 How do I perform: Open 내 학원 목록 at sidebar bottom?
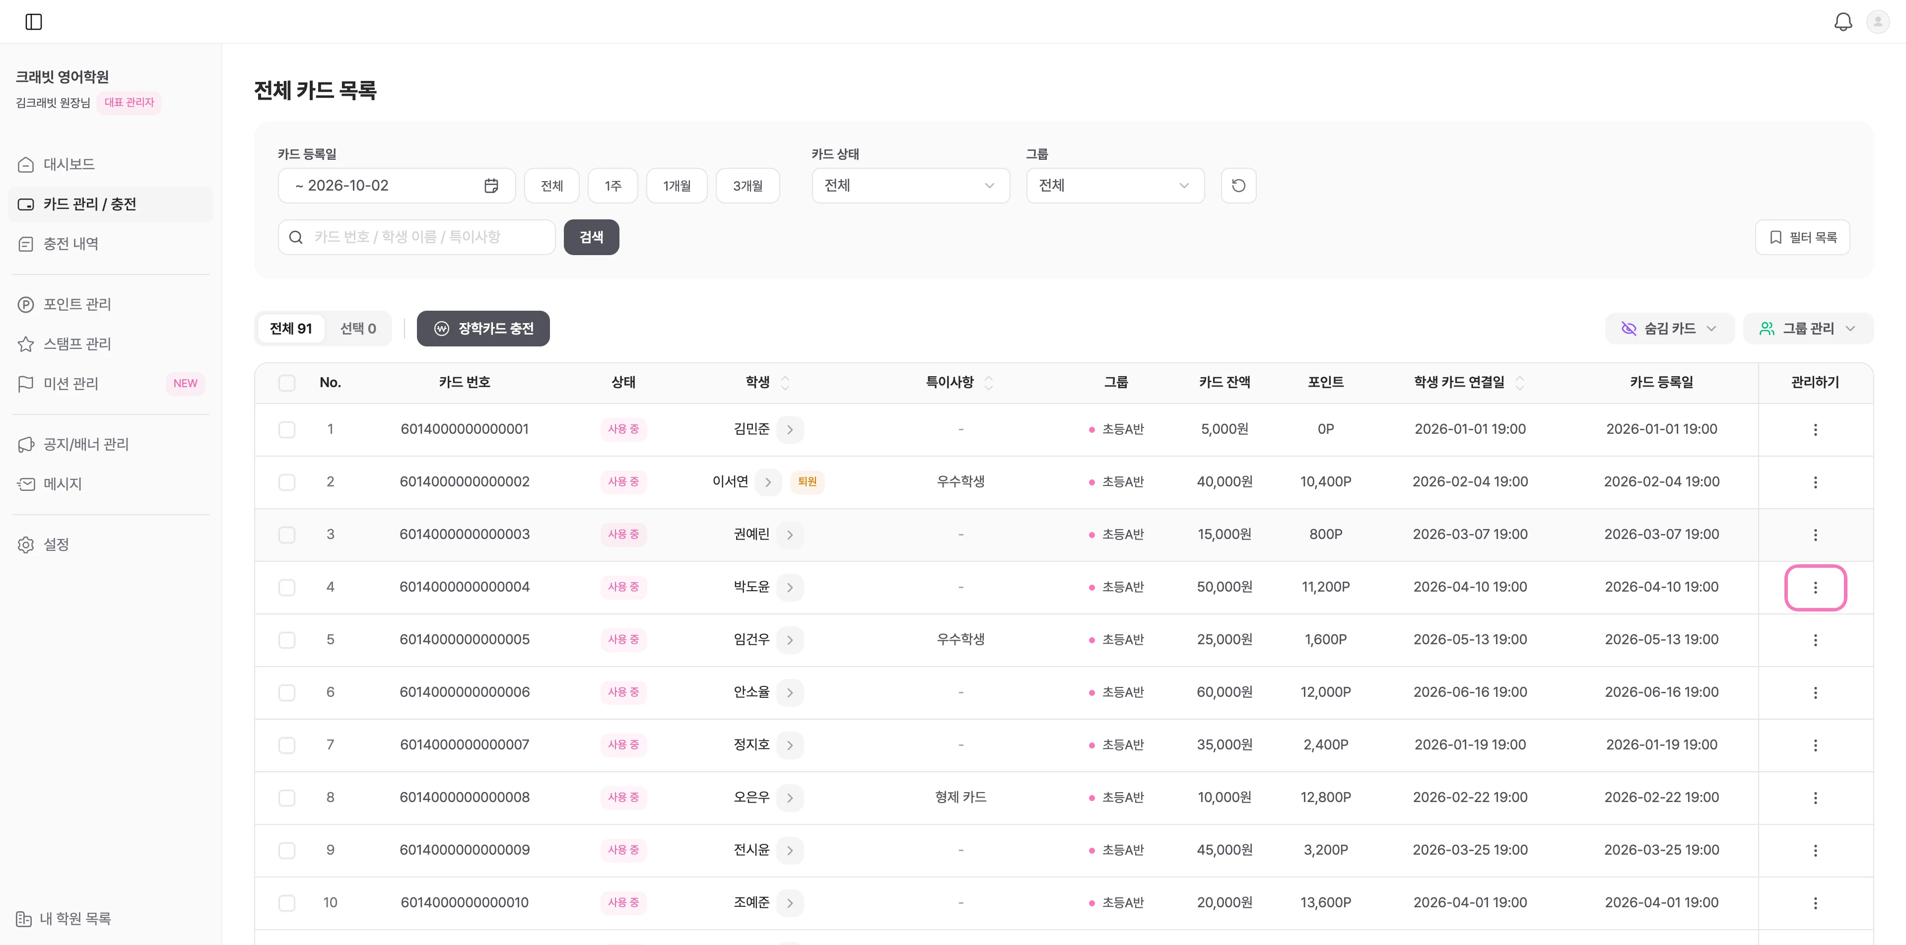click(x=64, y=919)
